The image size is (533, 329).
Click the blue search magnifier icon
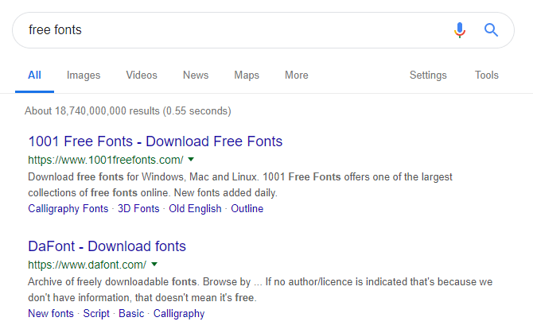coord(491,30)
